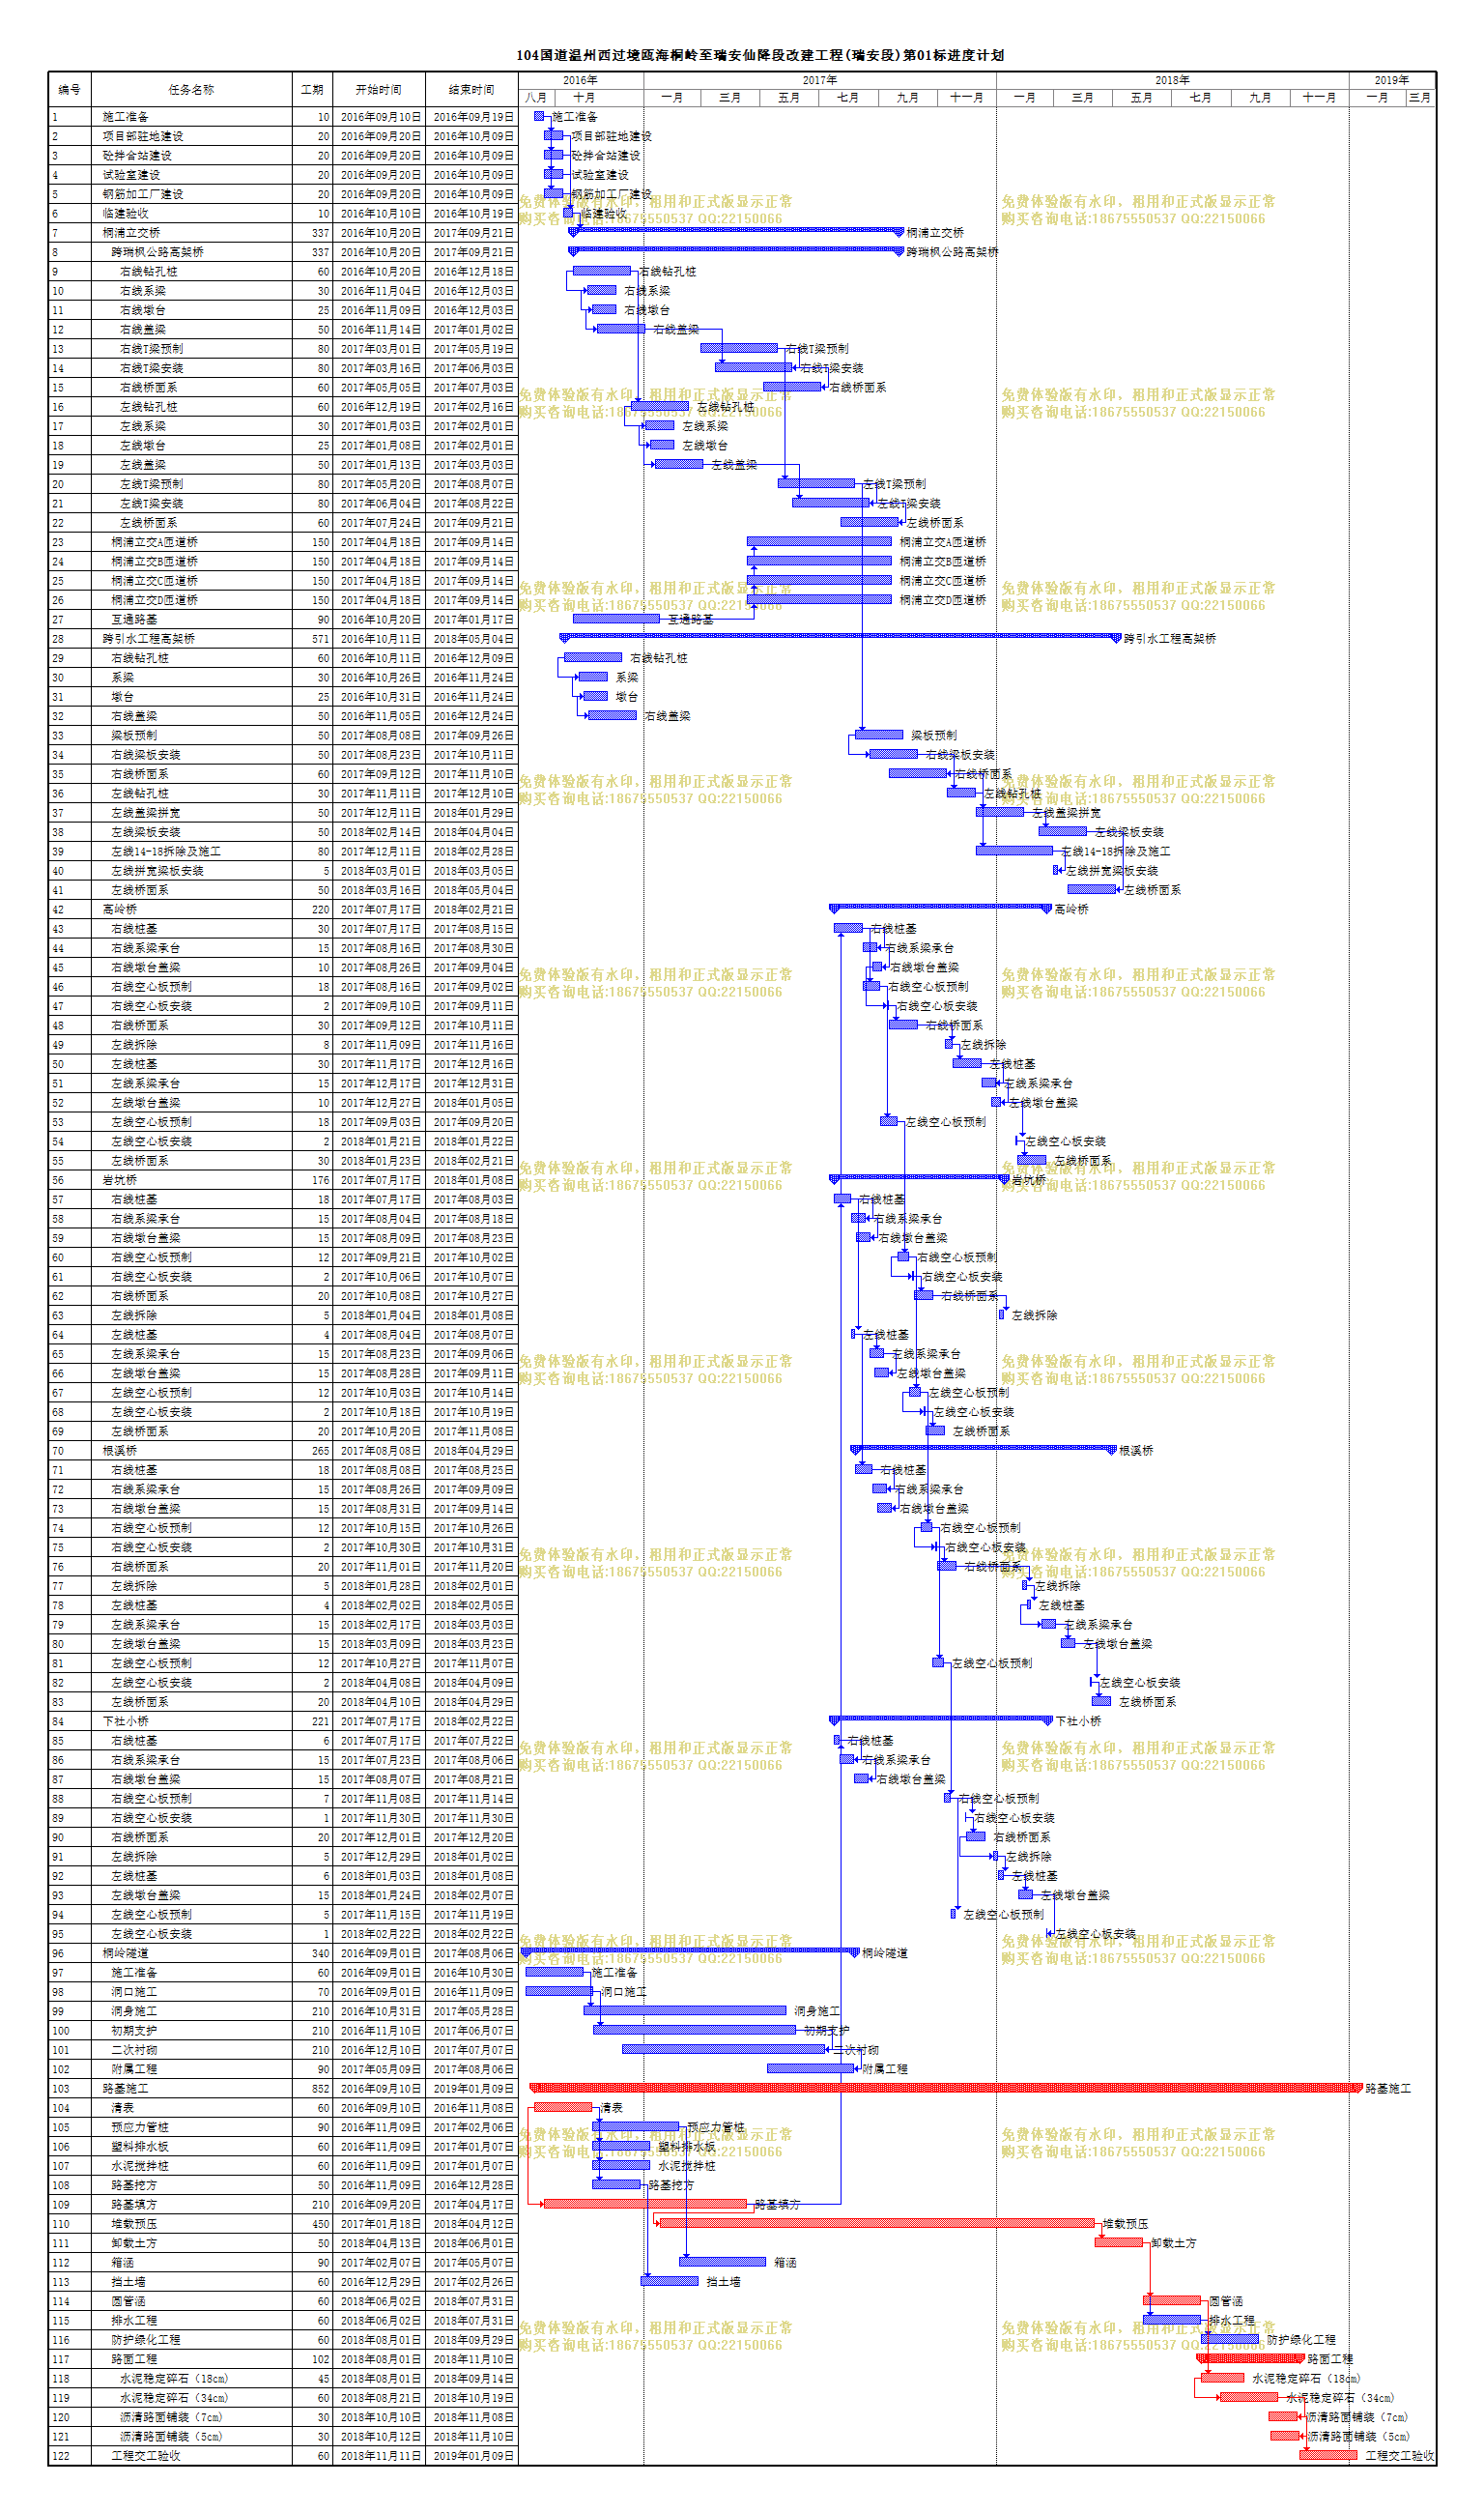
Task: Click 桐岭隧道 in the task name column
Action: [x=125, y=1952]
